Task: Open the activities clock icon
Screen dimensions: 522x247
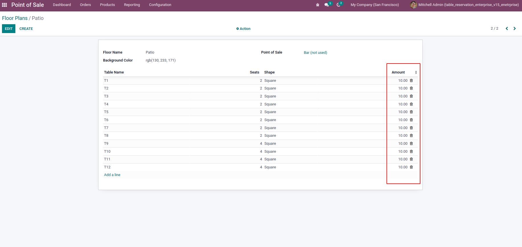Action: 338,5
